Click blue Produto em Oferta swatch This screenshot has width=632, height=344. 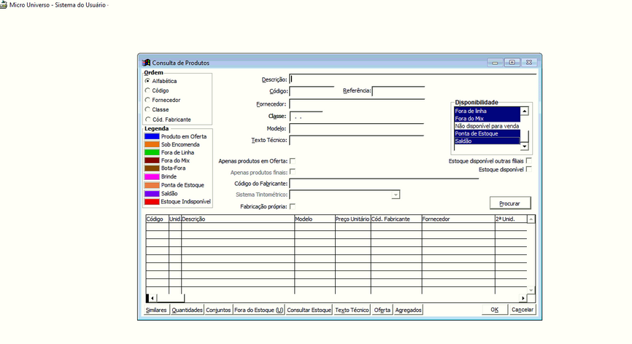tap(152, 136)
